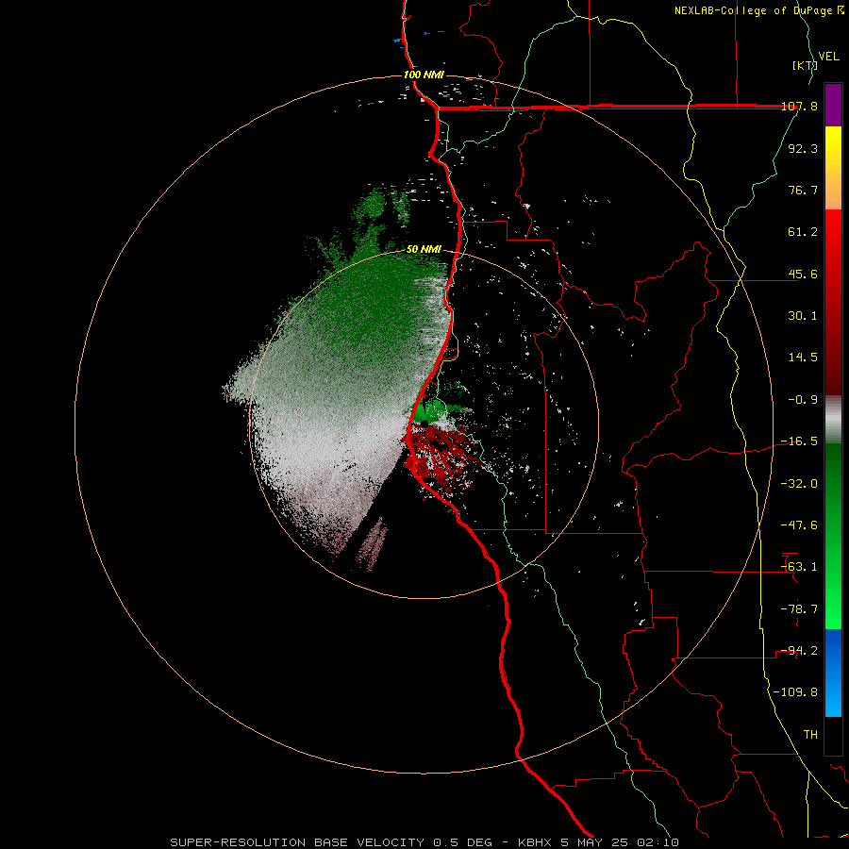Click the 92.3 legend value

pos(803,148)
